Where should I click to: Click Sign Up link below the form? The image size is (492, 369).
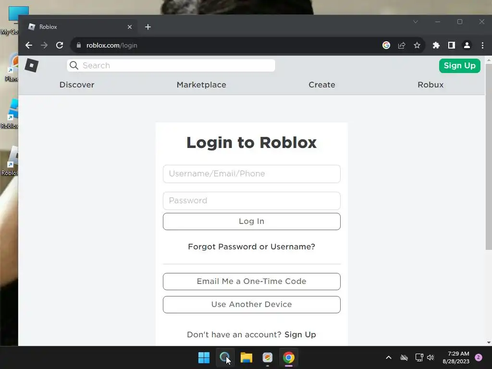300,334
